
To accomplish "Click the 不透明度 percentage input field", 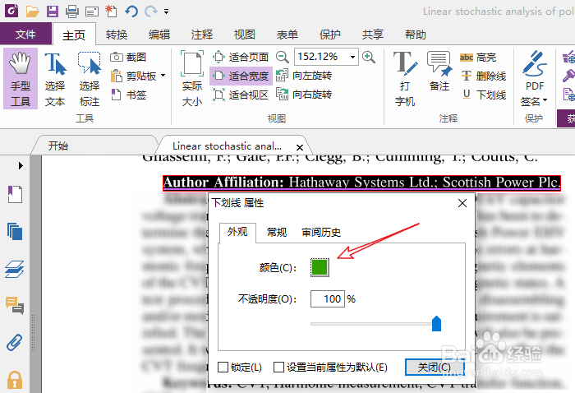I will point(328,299).
